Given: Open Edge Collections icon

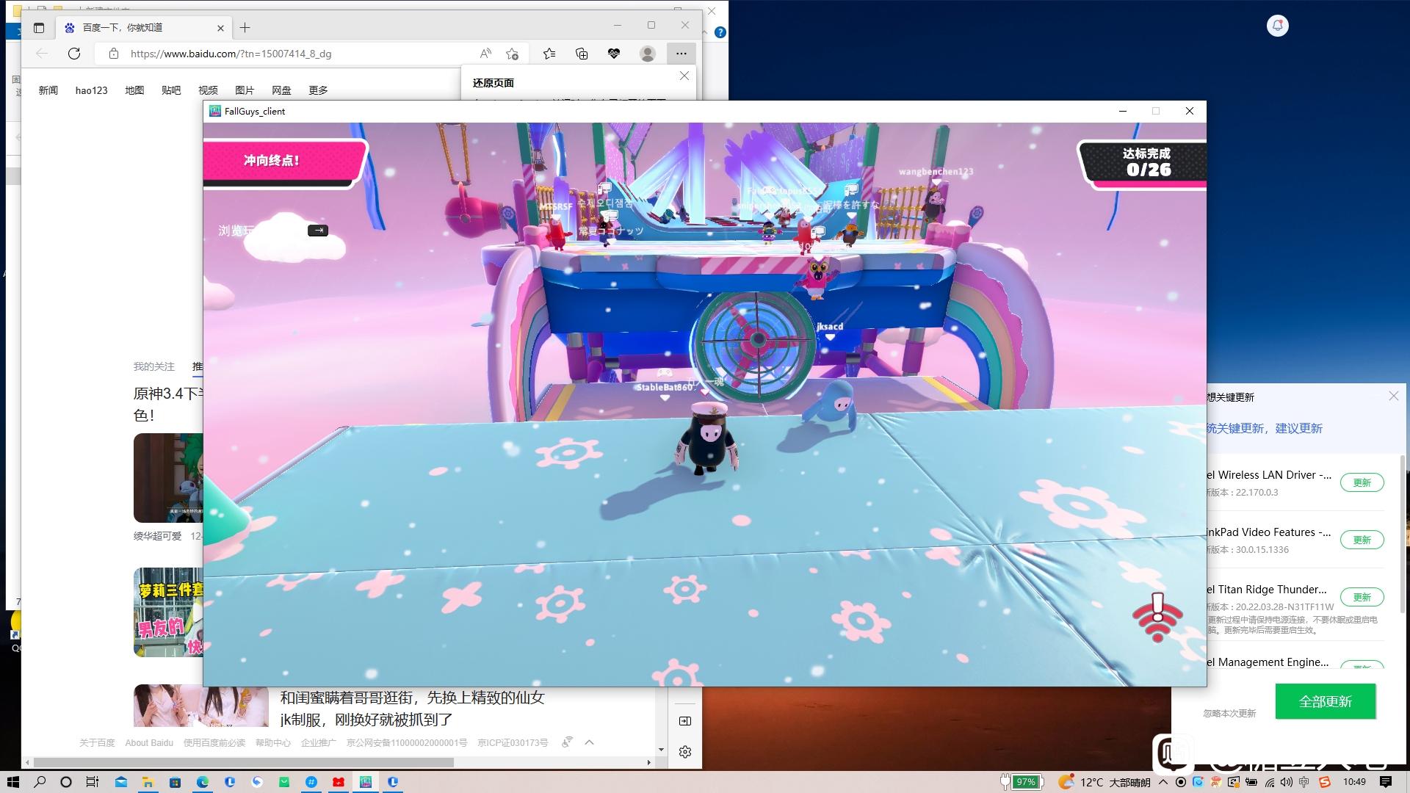Looking at the screenshot, I should [582, 54].
